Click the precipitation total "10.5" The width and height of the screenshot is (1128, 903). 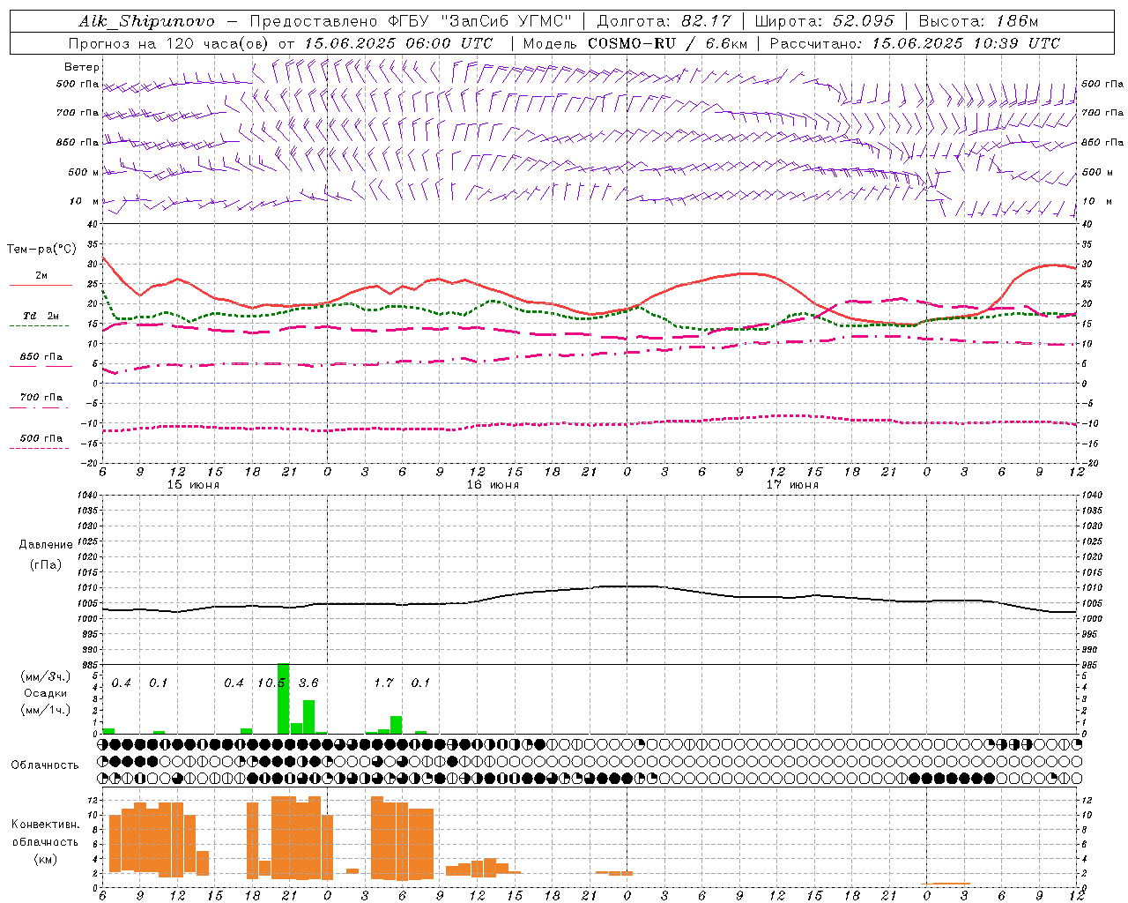271,683
